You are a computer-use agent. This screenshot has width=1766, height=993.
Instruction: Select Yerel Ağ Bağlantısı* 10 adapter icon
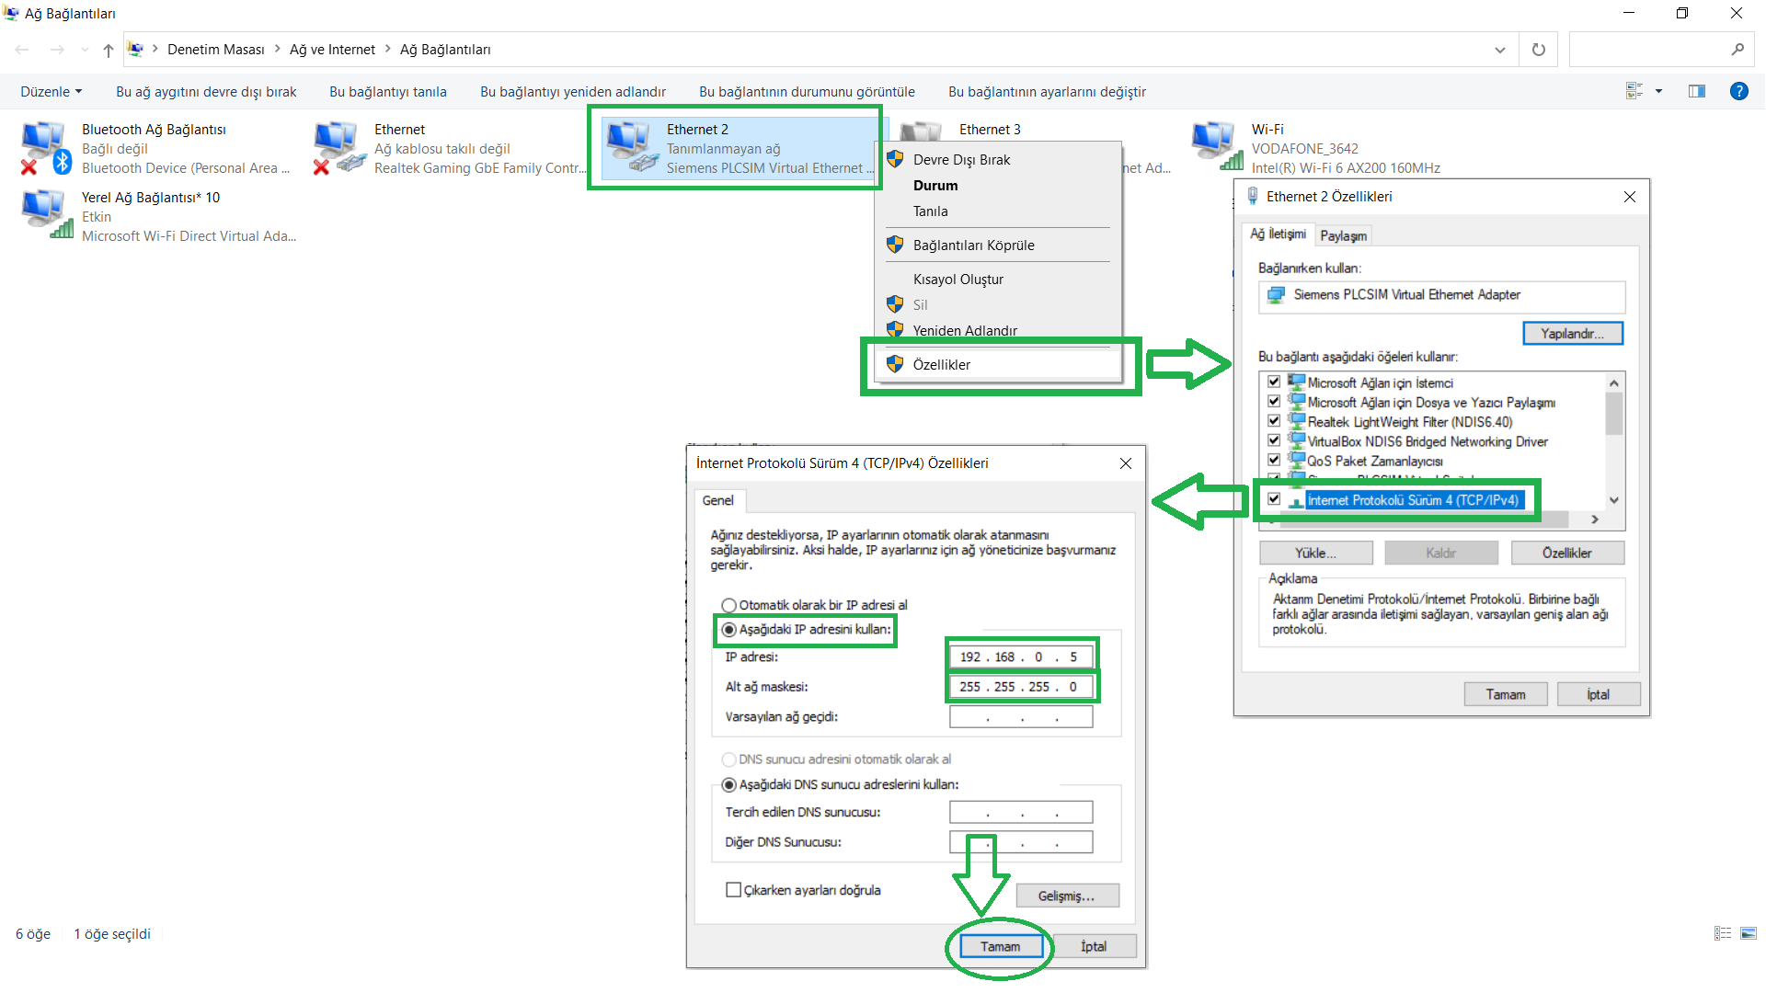coord(44,215)
